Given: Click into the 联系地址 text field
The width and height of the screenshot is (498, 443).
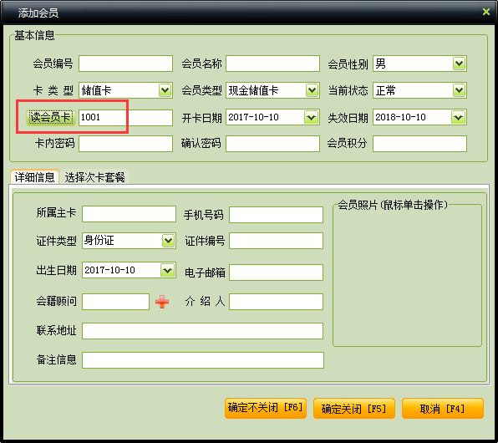Looking at the screenshot, I should click(x=203, y=331).
